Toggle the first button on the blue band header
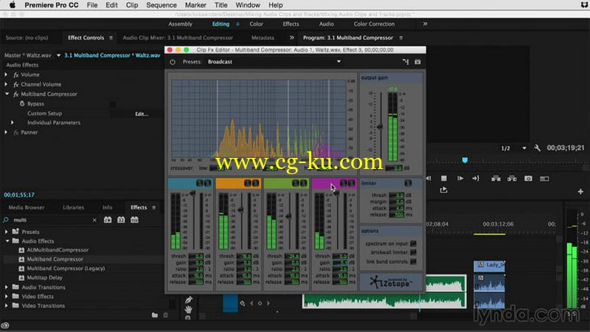Screen dimensions: 590x332 click(x=200, y=183)
